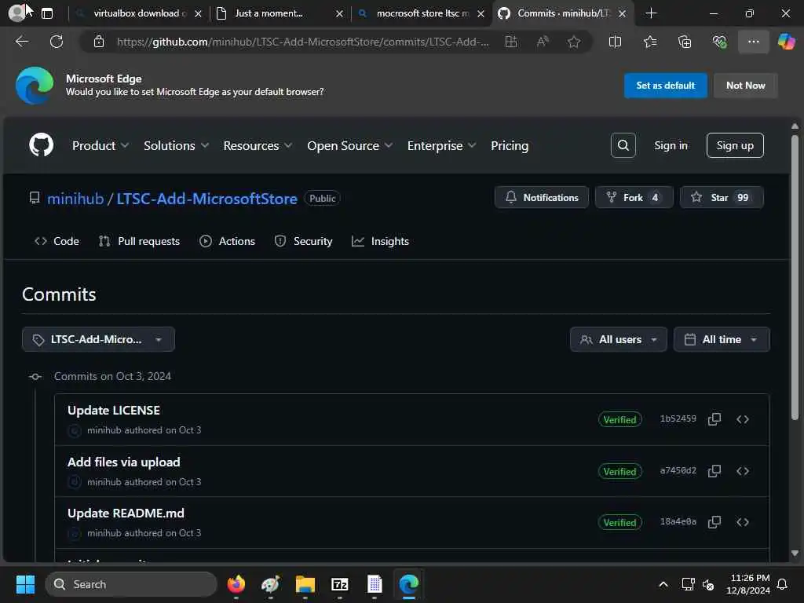Open Read aloud from the address bar
This screenshot has width=804, height=603.
(543, 42)
